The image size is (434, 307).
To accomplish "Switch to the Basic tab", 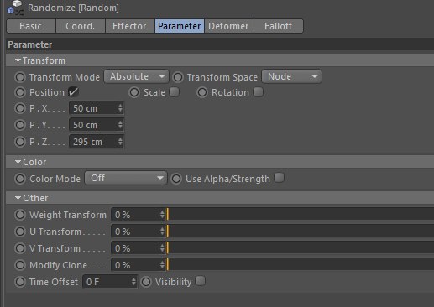I will click(x=31, y=26).
